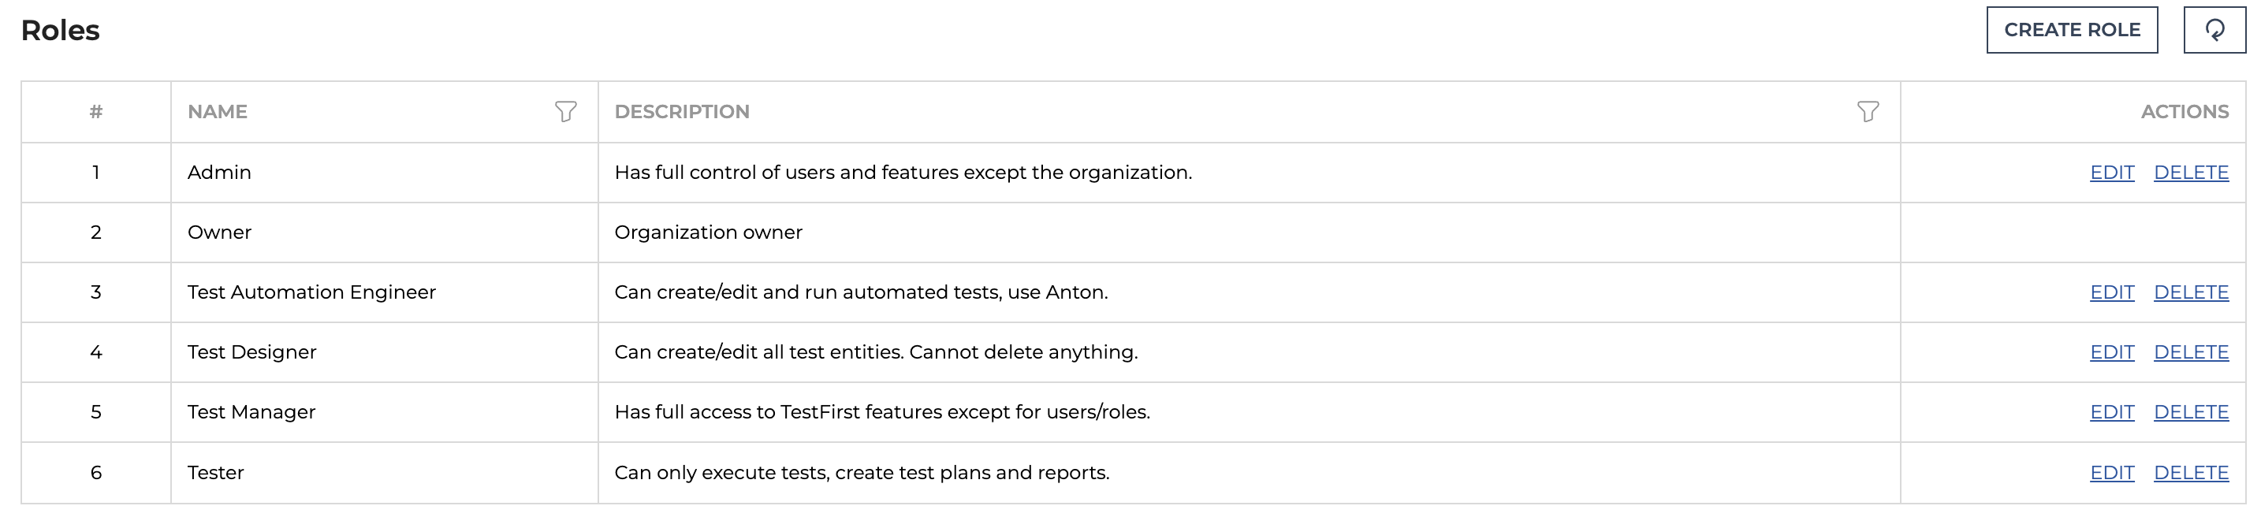Edit the Test Manager role
Screen dimensions: 2261x517
[2112, 411]
